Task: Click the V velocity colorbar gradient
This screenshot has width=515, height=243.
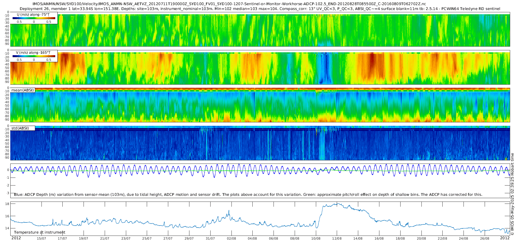Action: (x=34, y=56)
